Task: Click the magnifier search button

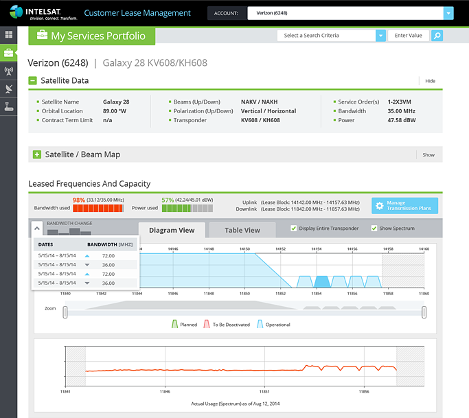Action: coord(437,36)
